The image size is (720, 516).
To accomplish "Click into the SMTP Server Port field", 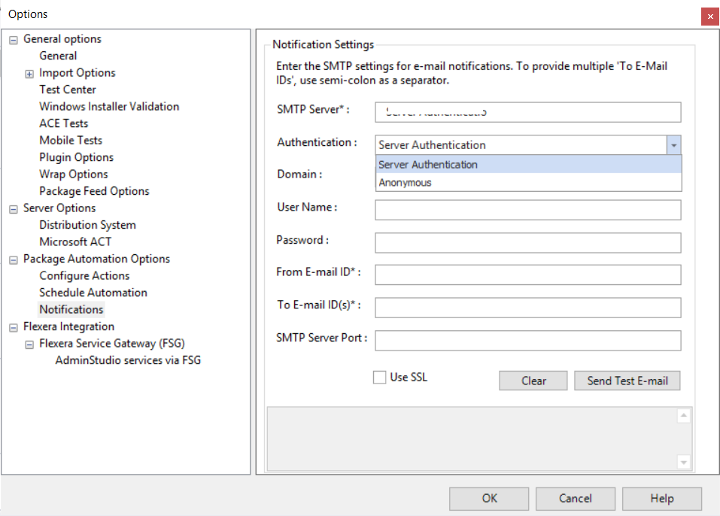I will (x=527, y=341).
